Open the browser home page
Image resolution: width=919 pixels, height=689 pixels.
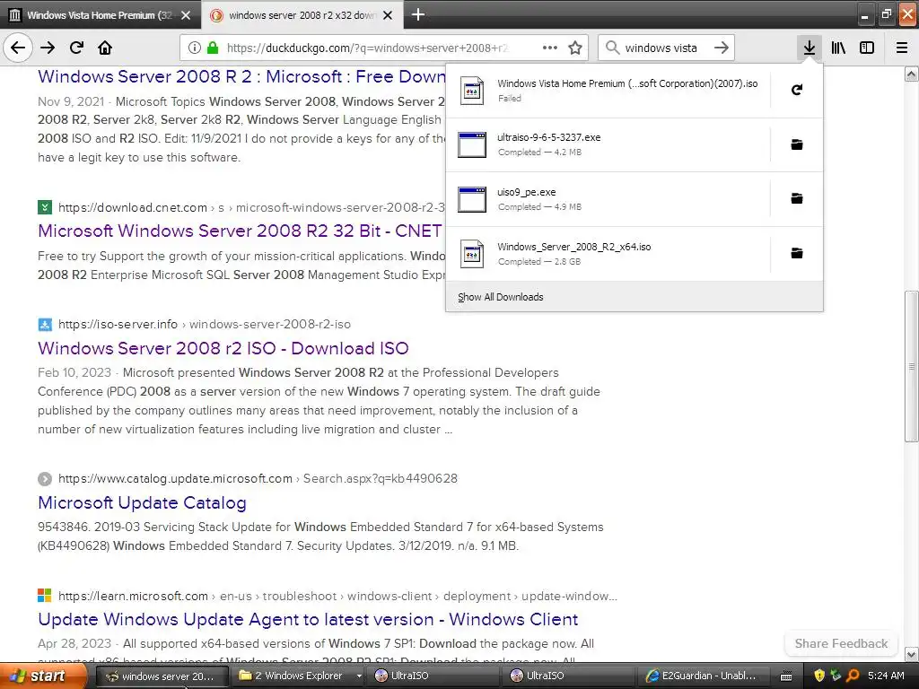click(x=105, y=48)
